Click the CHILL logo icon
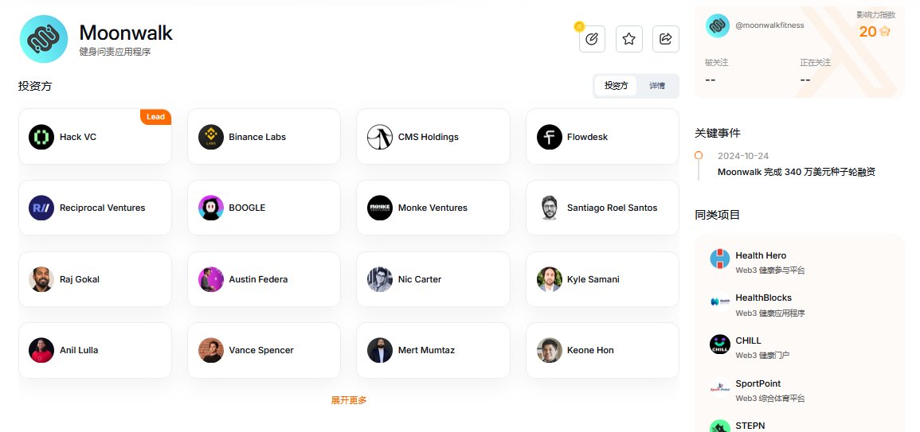This screenshot has width=920, height=432. (720, 344)
